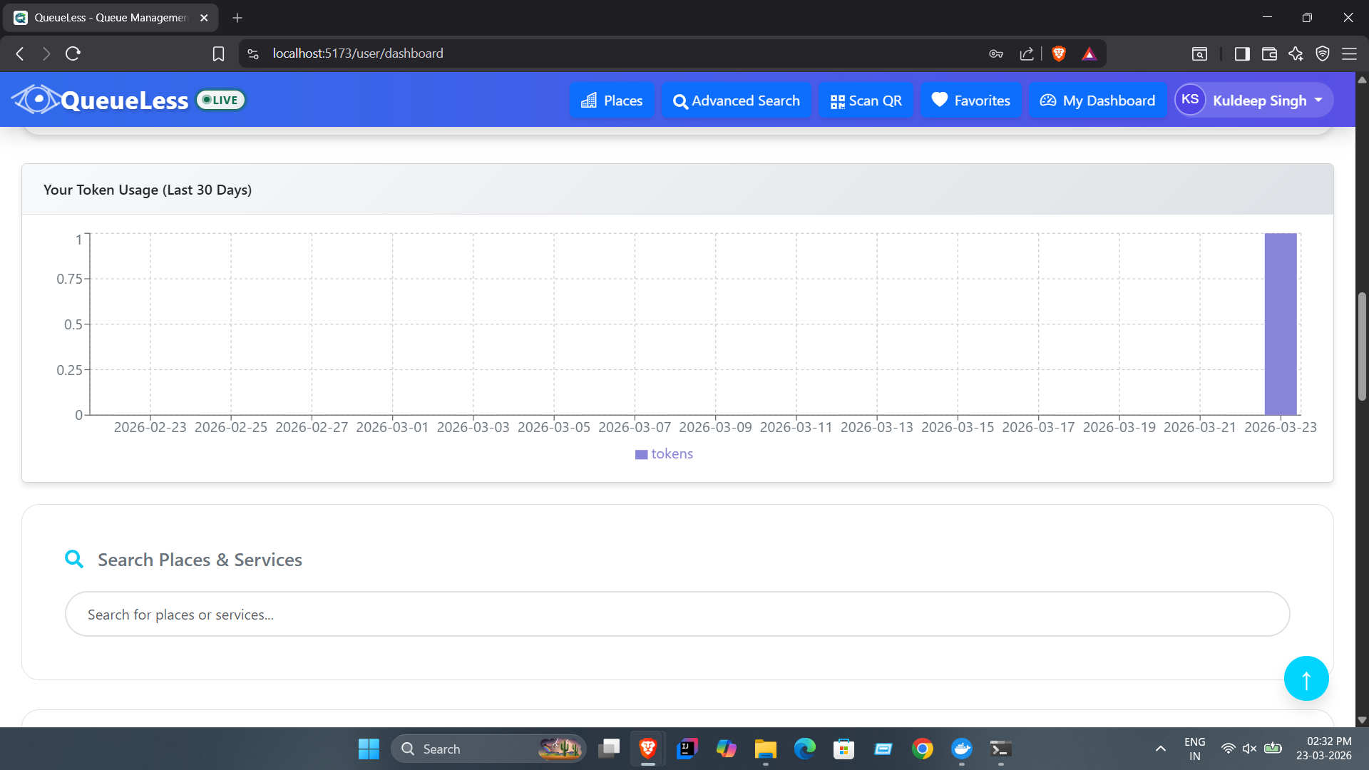Click the scrollbar up arrow

pyautogui.click(x=1362, y=79)
